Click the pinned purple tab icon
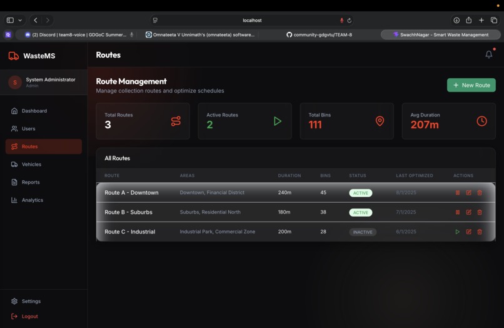 click(x=8, y=35)
